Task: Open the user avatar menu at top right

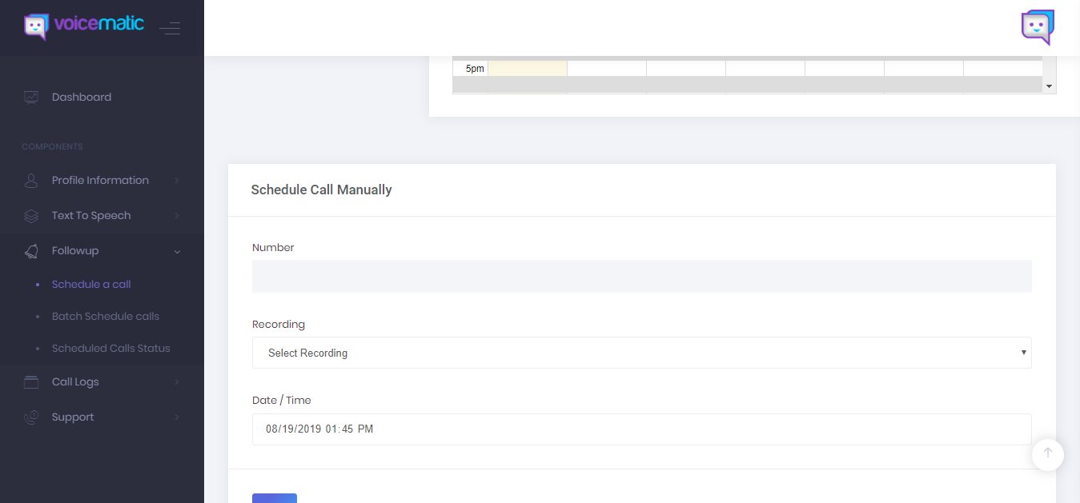Action: pos(1038,28)
